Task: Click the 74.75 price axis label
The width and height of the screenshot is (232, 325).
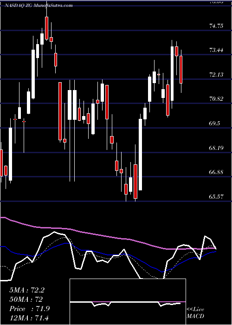Action: coord(216,26)
